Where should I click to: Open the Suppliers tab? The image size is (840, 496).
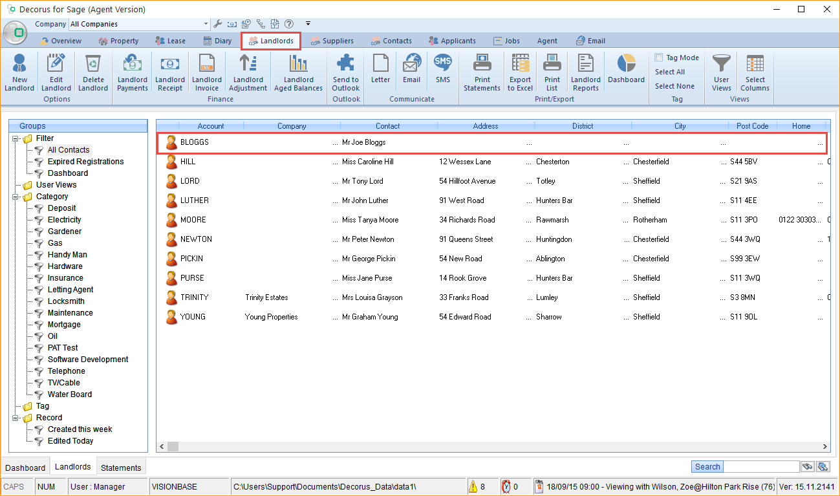tap(332, 41)
